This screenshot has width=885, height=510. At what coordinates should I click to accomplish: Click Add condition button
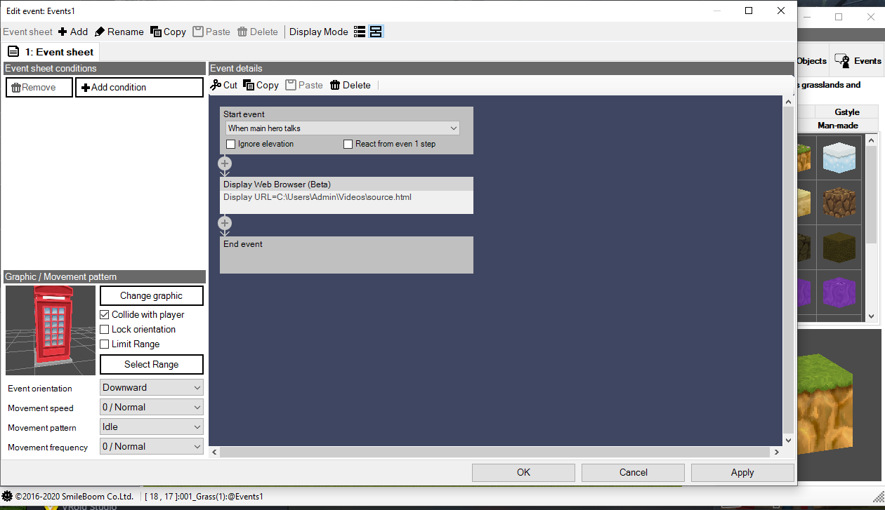(x=139, y=87)
